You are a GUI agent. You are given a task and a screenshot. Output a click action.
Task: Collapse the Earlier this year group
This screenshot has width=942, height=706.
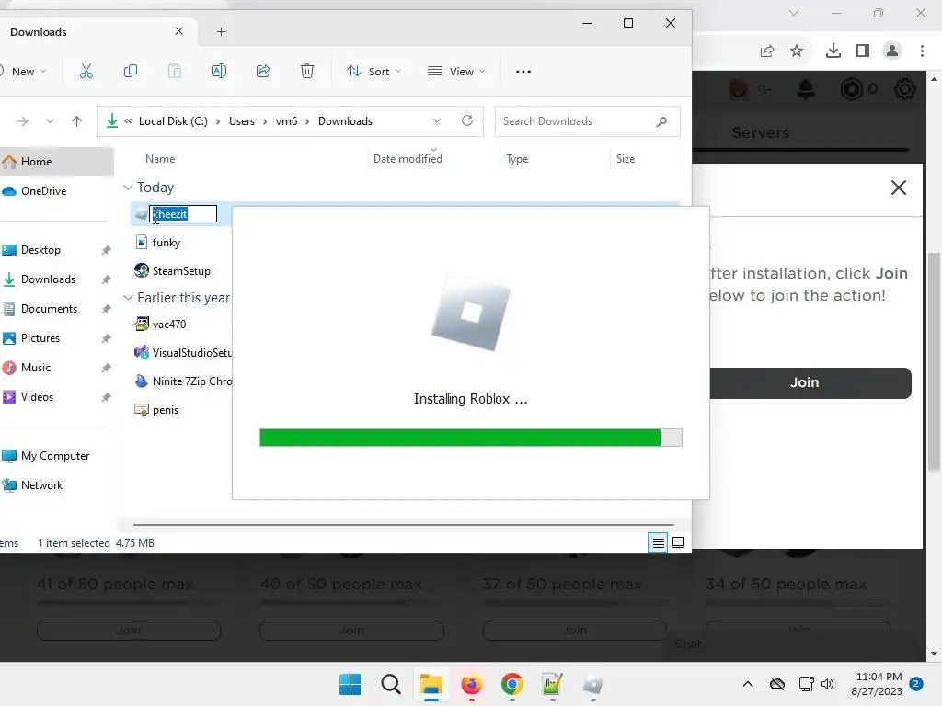tap(128, 297)
